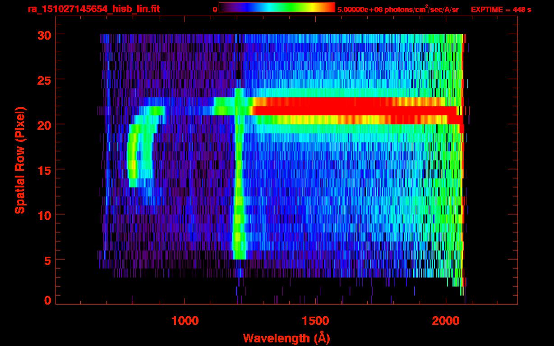Click the y-axis tick label 25
554x346 pixels.
[x=44, y=80]
